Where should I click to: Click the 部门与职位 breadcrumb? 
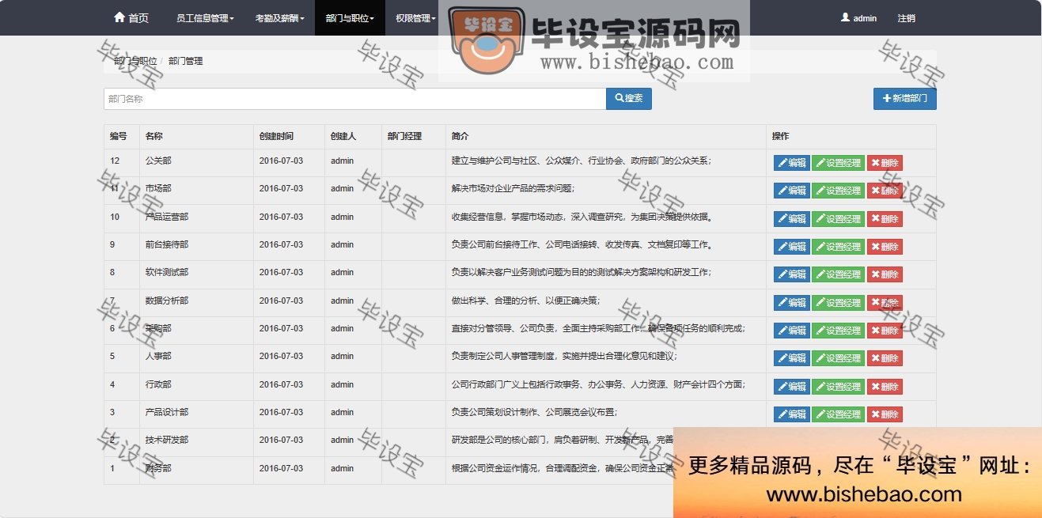click(x=135, y=61)
